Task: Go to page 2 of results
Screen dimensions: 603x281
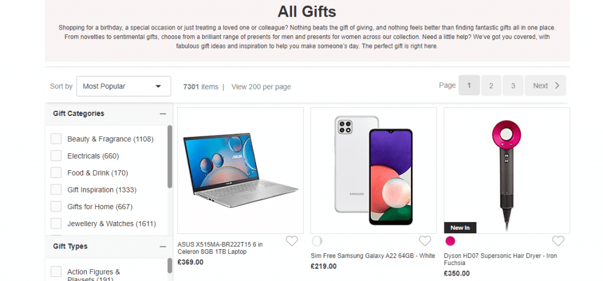Action: (x=491, y=85)
